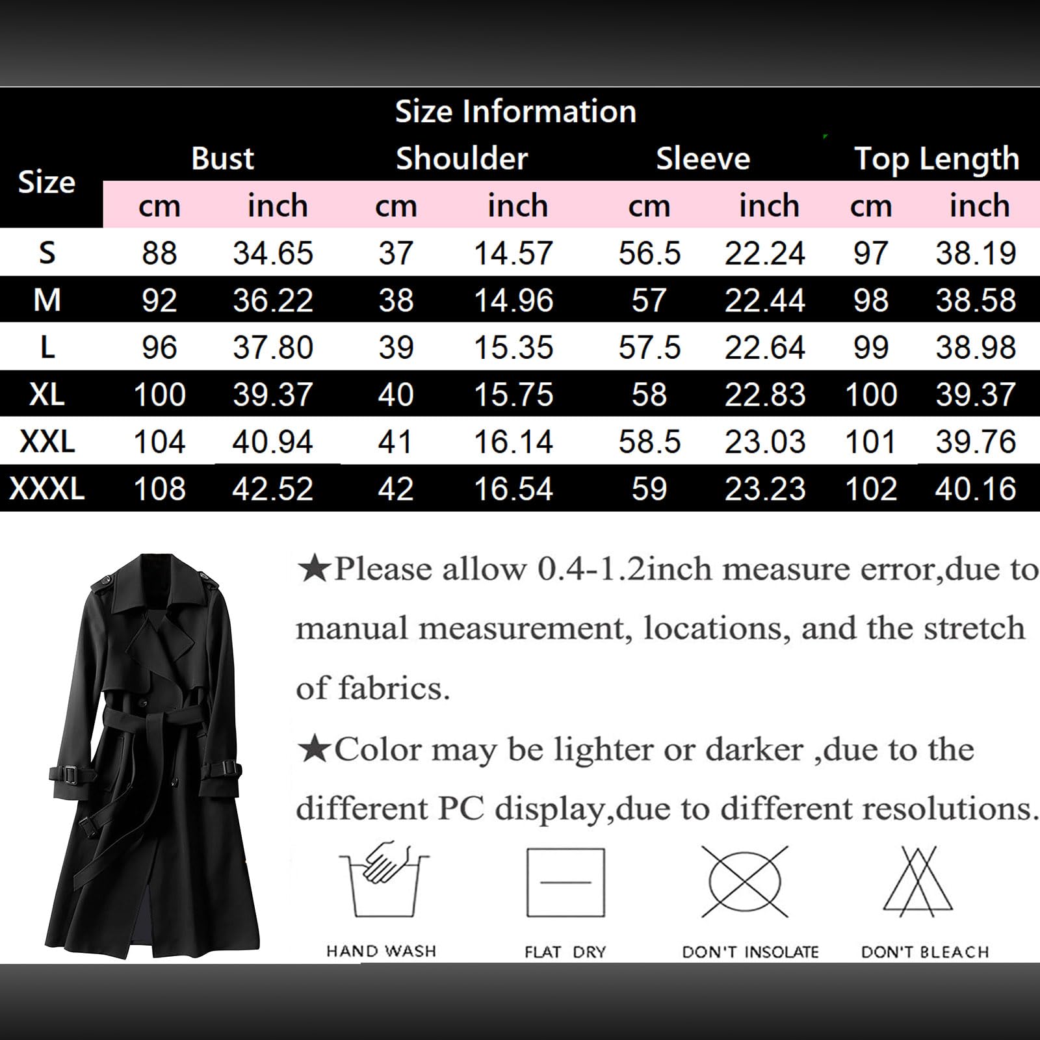Viewport: 1040px width, 1040px height.
Task: Select the 'XL' size row label
Action: click(47, 394)
